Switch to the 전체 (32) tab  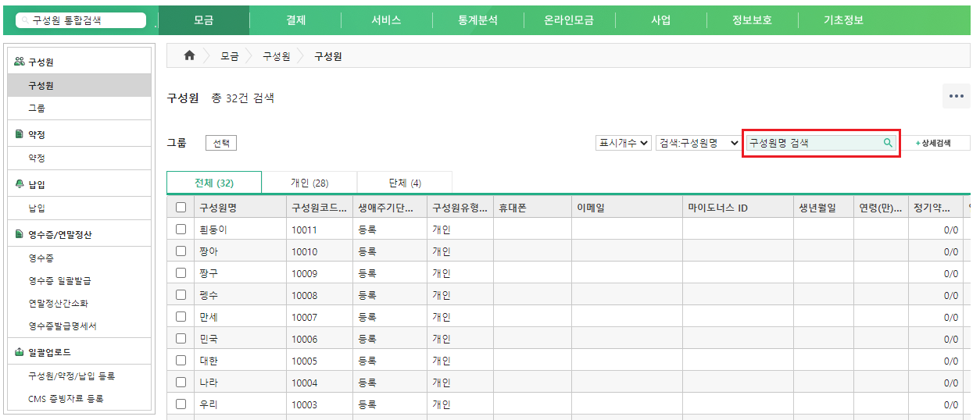pyautogui.click(x=214, y=183)
